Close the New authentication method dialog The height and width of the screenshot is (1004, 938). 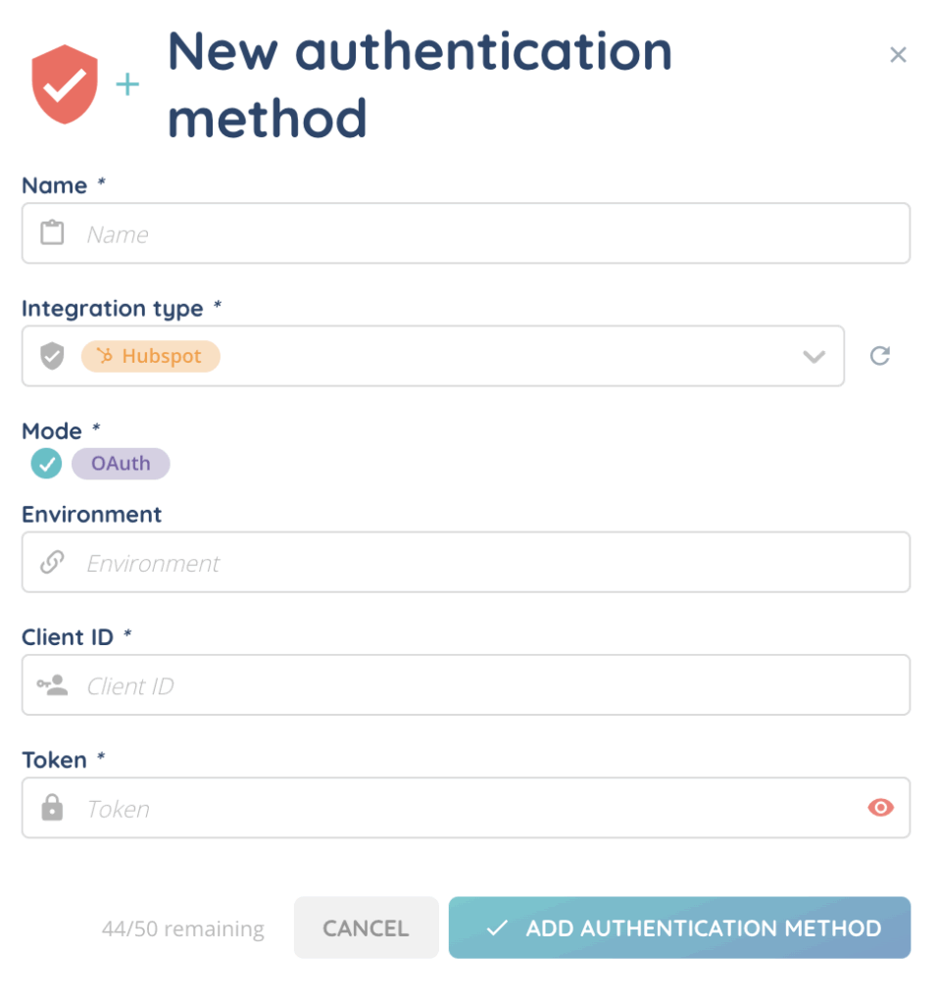pos(897,55)
